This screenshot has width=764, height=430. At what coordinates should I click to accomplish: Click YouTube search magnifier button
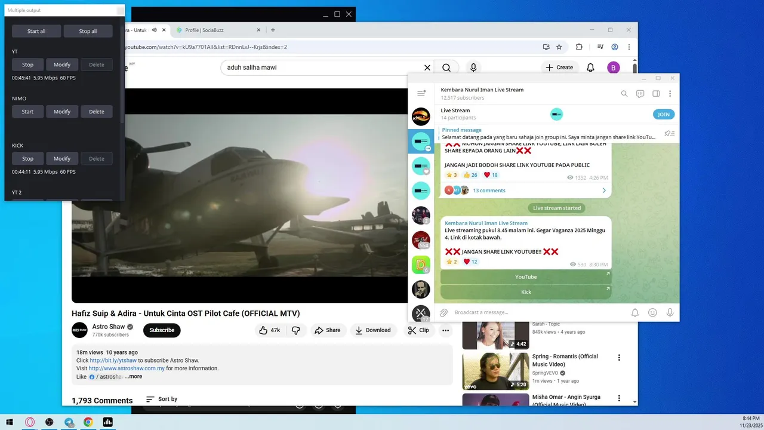point(446,67)
